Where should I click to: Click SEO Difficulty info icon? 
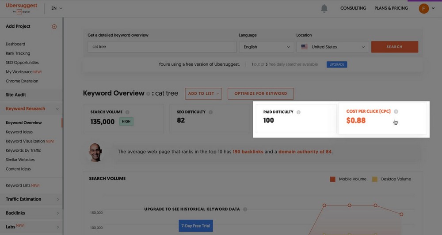point(210,112)
